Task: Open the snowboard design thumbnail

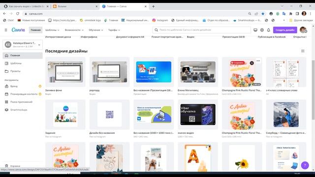Action: 286,115
